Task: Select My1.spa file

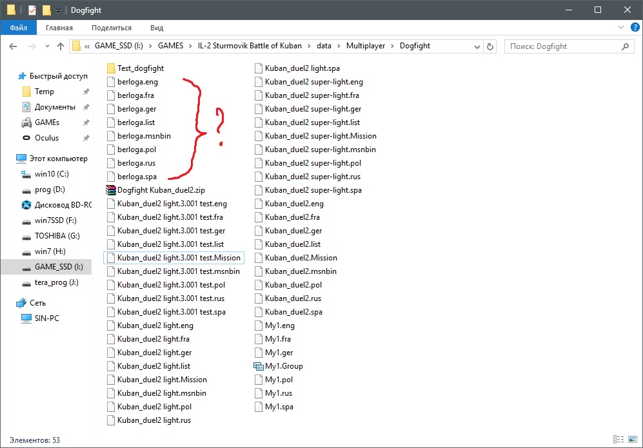Action: click(x=279, y=407)
